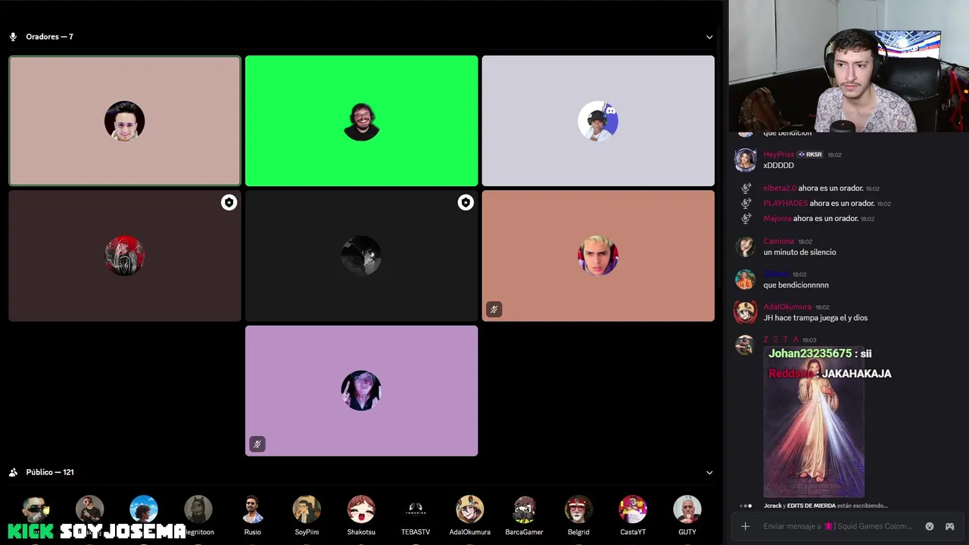This screenshot has height=545, width=969.
Task: Select the dark brown speaker tile
Action: [124, 256]
